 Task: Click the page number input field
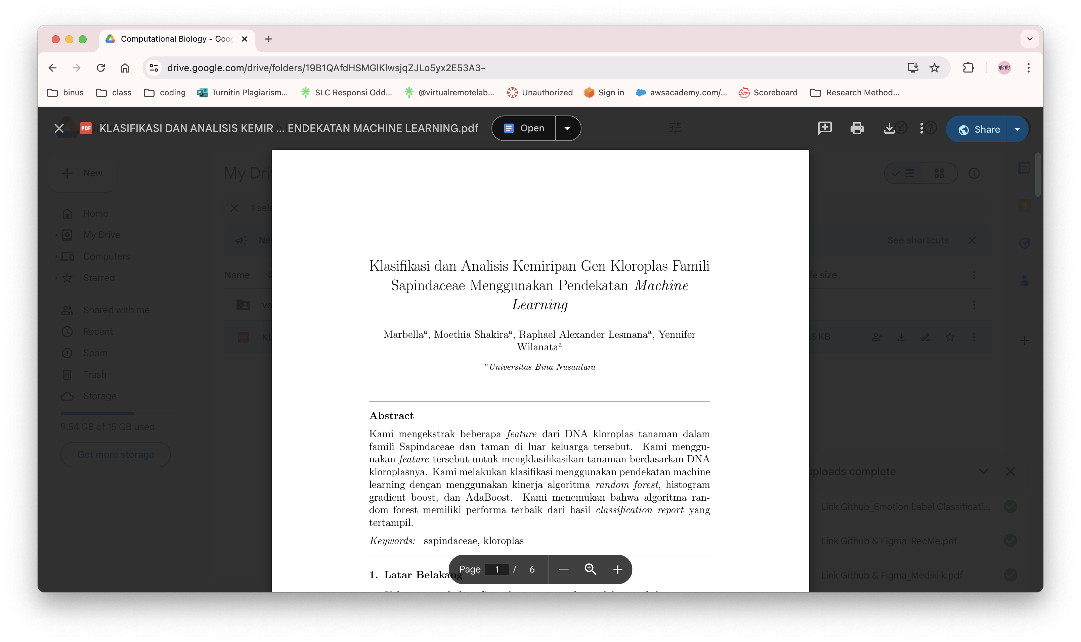pos(497,569)
